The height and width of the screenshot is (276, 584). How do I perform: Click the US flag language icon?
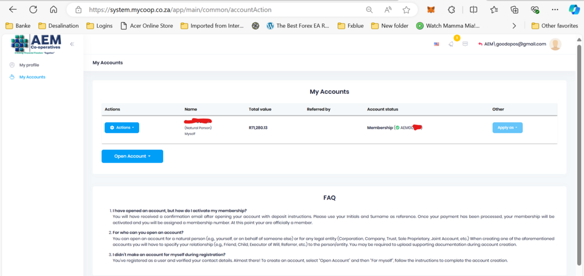[x=437, y=44]
